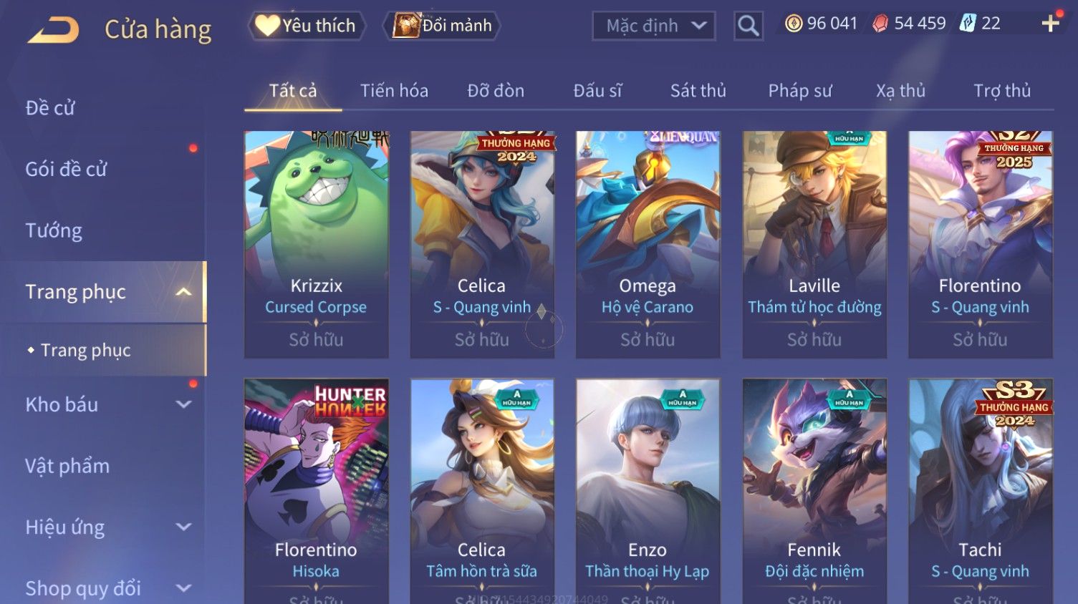Image resolution: width=1078 pixels, height=604 pixels.
Task: Tap the blue voucher currency icon
Action: [x=968, y=24]
